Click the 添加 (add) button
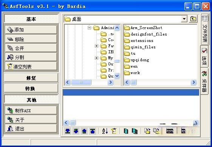 click(31, 29)
